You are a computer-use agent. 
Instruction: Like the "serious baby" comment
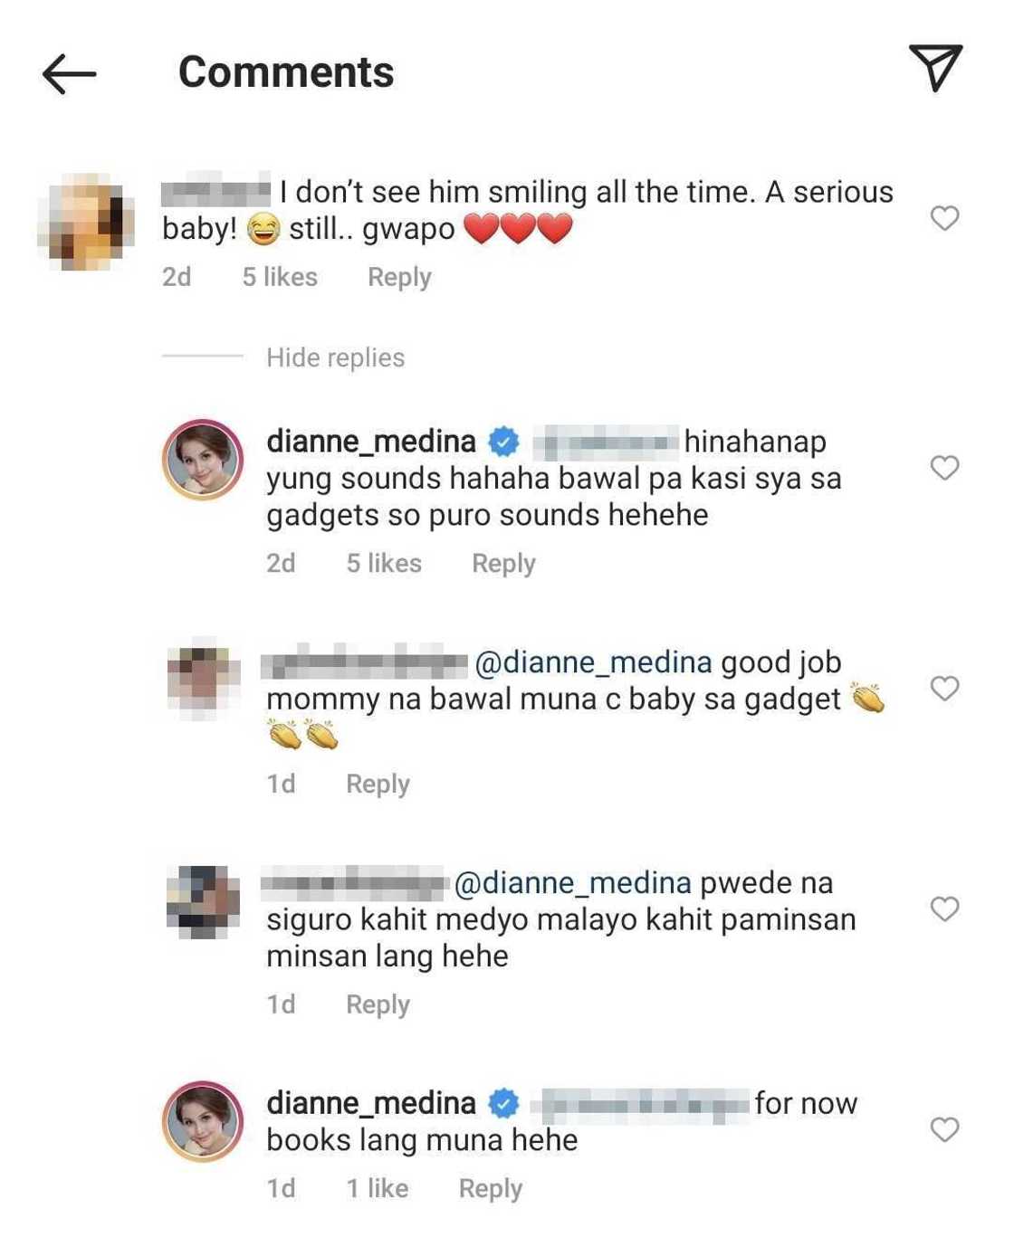(944, 218)
